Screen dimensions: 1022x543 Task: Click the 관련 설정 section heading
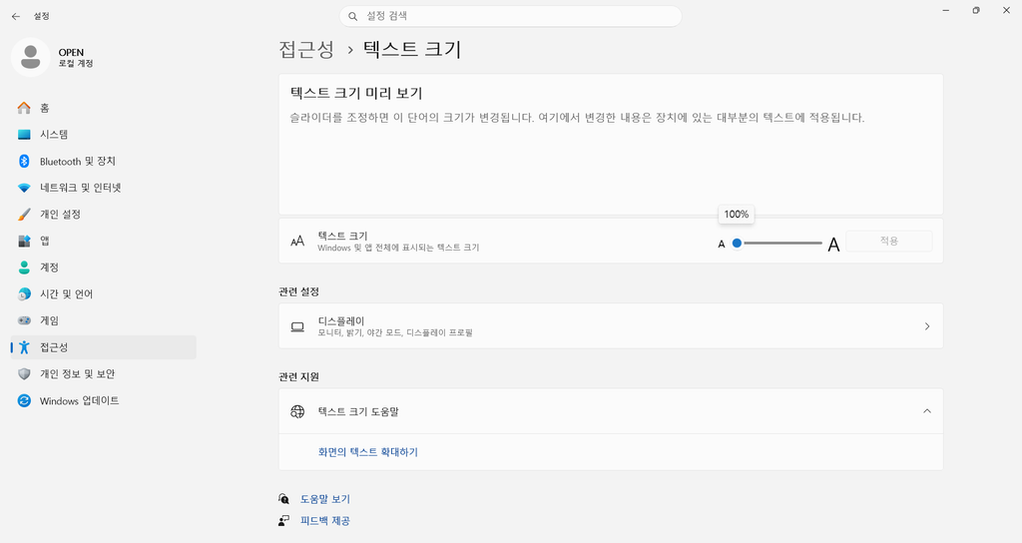298,291
